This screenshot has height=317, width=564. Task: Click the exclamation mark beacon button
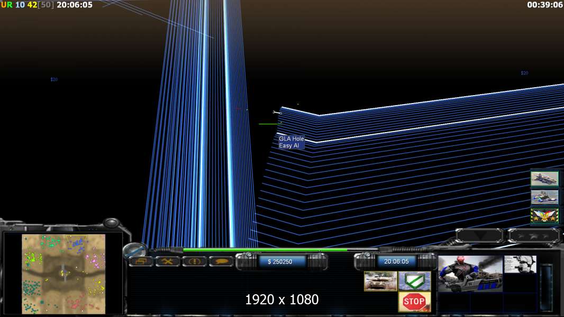[194, 262]
